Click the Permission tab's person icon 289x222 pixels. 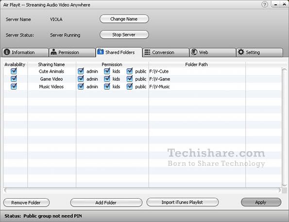point(53,52)
